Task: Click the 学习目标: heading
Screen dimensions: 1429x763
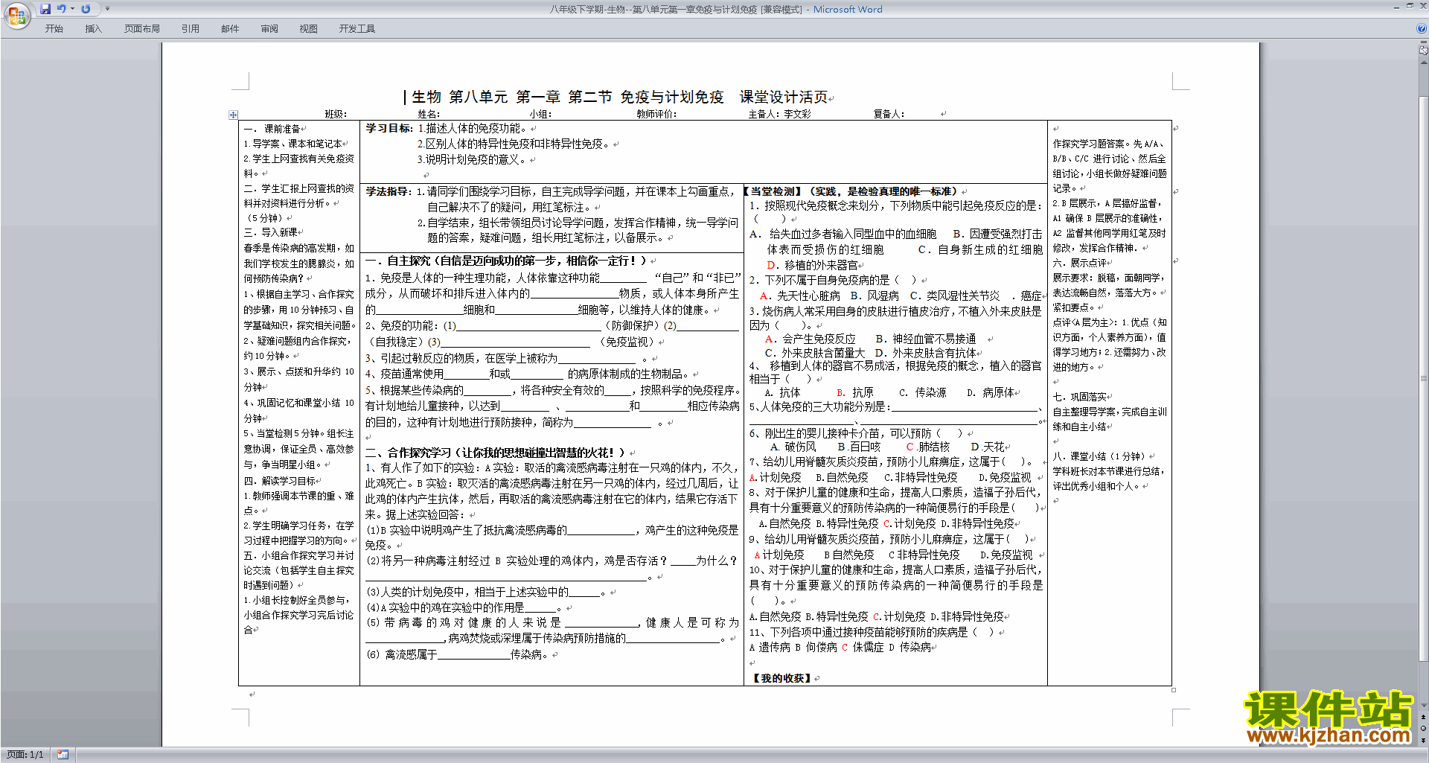Action: (x=389, y=128)
